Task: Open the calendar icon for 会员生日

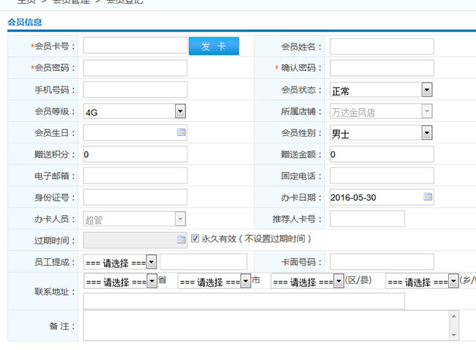Action: (x=181, y=132)
